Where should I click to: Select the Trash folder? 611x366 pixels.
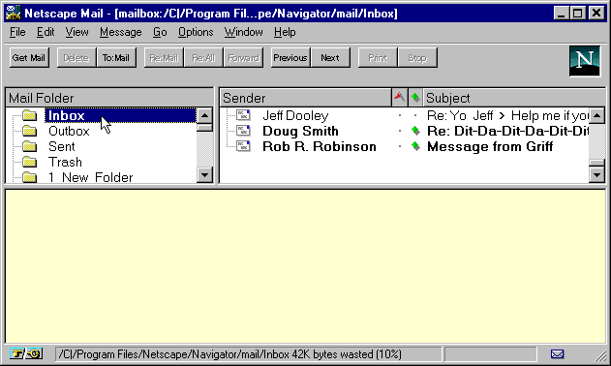(x=65, y=162)
